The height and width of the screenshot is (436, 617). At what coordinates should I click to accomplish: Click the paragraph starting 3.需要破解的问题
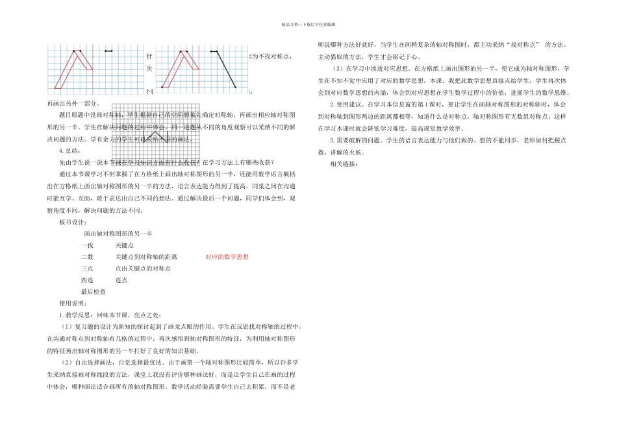click(442, 146)
